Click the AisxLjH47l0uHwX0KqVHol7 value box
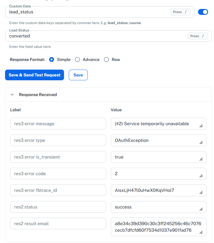The height and width of the screenshot is (243, 214). click(x=159, y=190)
